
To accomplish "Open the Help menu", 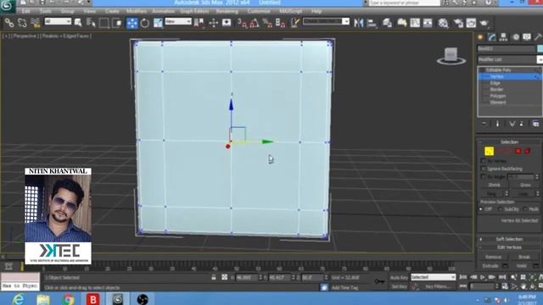I will 316,11.
